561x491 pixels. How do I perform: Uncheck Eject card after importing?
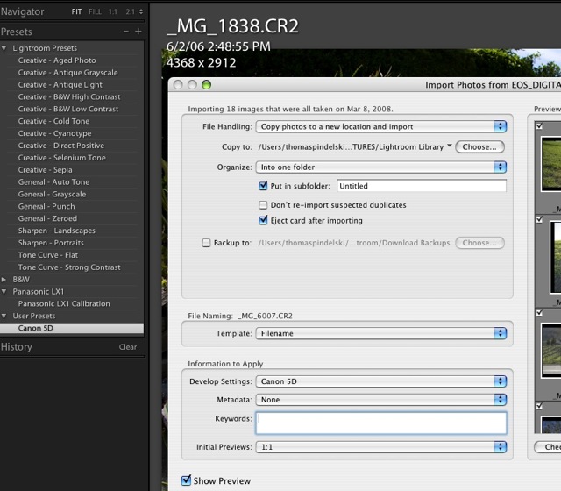pyautogui.click(x=263, y=220)
